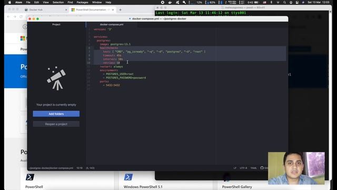Click cursor position 10:18 in status bar

coord(80,168)
